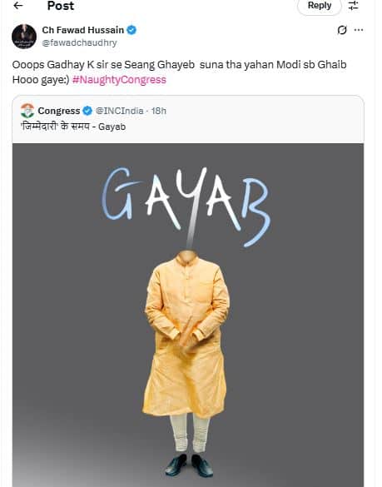
Task: Click the Congress party logo avatar
Action: click(27, 111)
